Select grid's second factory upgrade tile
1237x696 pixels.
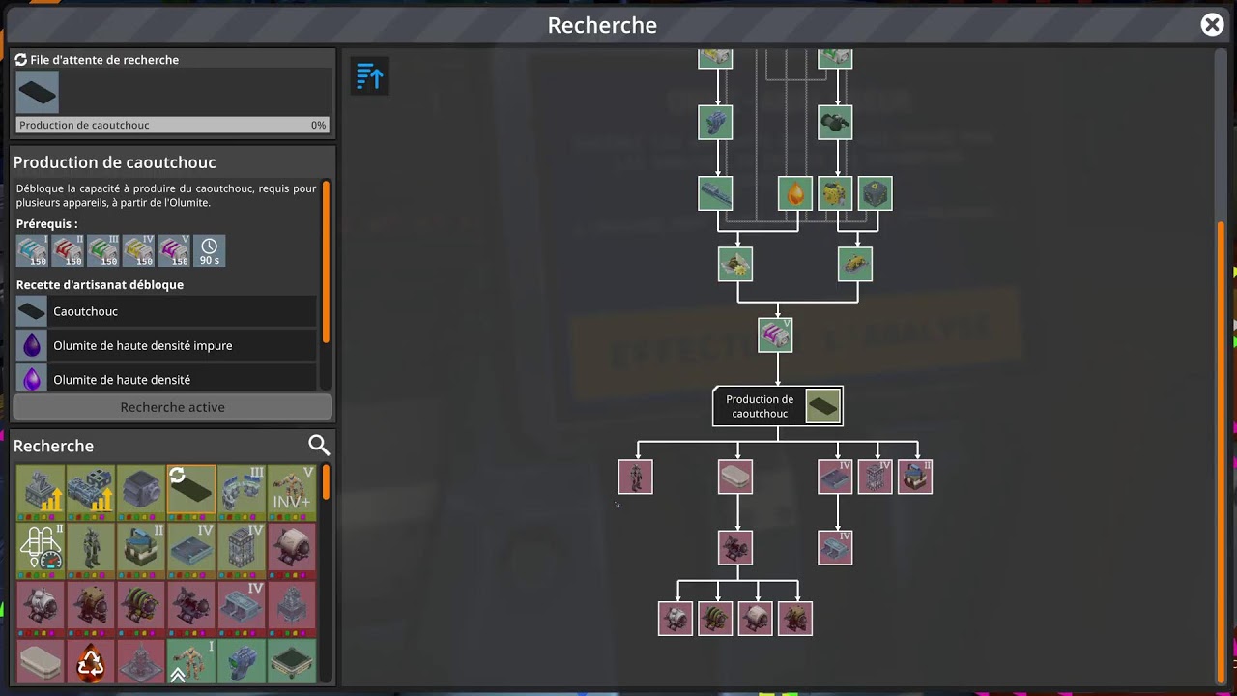91,490
